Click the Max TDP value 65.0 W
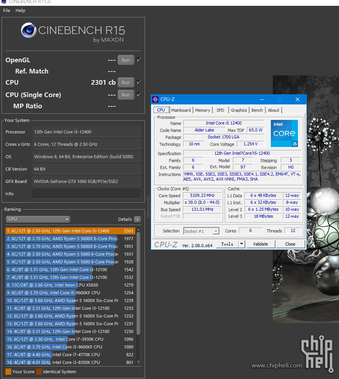This screenshot has height=379, width=339. (255, 130)
